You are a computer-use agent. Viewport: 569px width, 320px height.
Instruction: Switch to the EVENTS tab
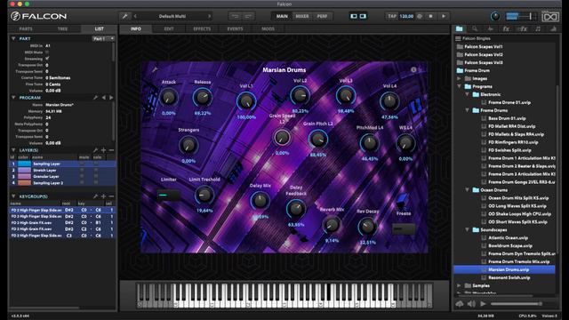tap(235, 28)
